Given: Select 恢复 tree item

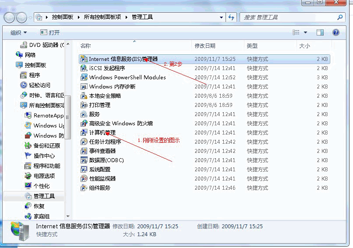Looking at the screenshot, I should pyautogui.click(x=35, y=206).
